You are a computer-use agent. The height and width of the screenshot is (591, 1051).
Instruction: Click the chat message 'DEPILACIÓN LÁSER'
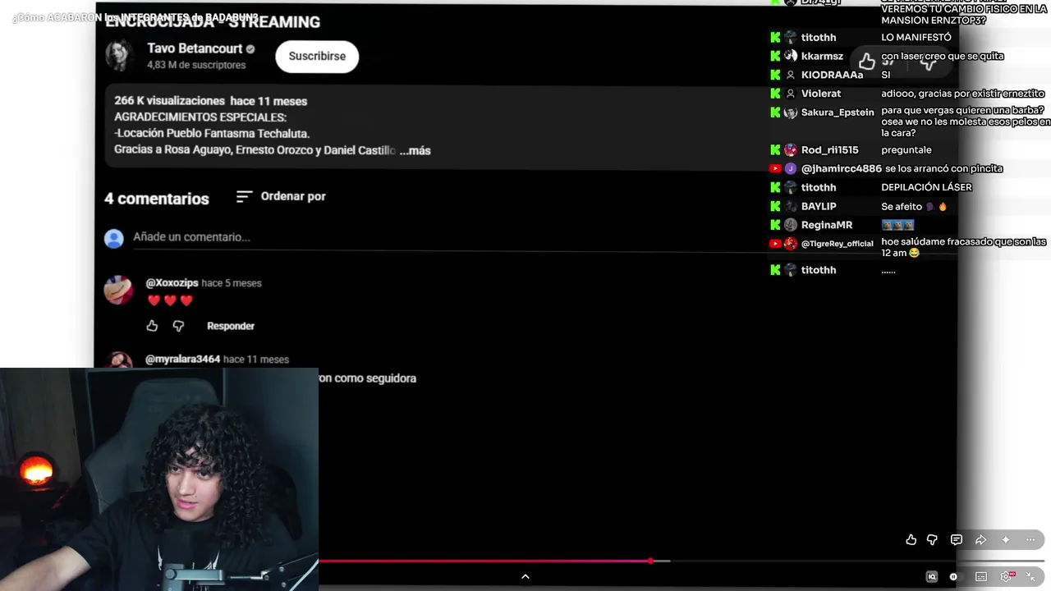(926, 187)
